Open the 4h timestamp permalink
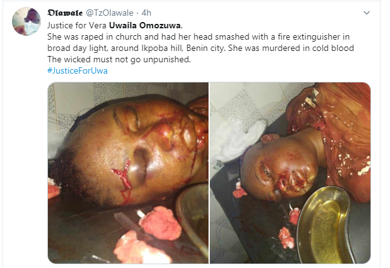Screen dimensions: 390x268 pos(146,13)
